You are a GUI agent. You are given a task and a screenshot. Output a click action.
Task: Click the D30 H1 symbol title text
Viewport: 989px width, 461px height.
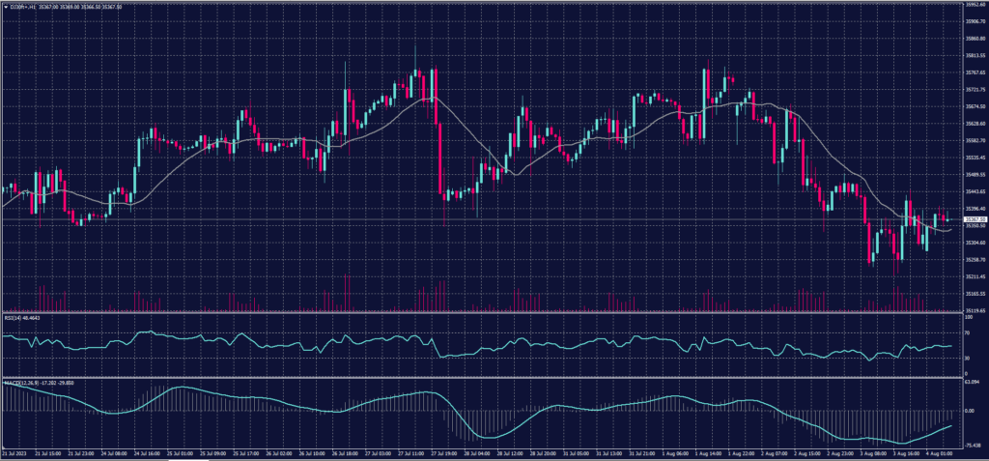tap(21, 6)
